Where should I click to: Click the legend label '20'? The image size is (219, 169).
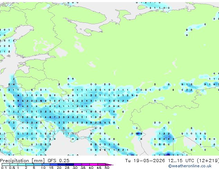click(59, 168)
